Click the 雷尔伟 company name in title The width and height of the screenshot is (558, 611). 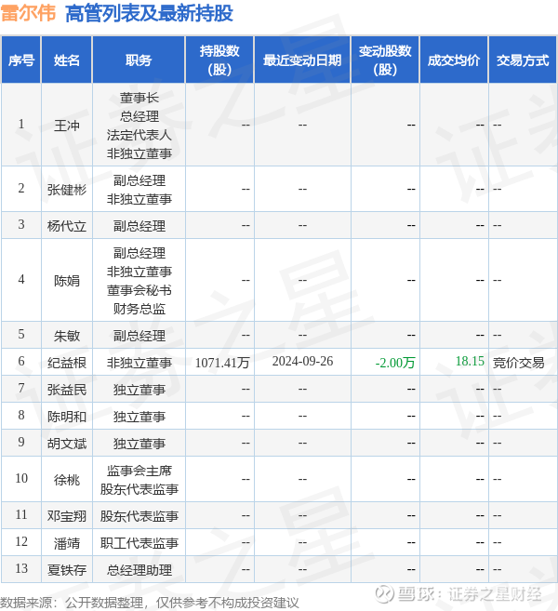pyautogui.click(x=29, y=13)
